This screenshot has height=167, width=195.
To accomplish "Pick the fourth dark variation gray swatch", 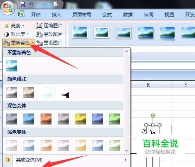I will click(63, 119).
